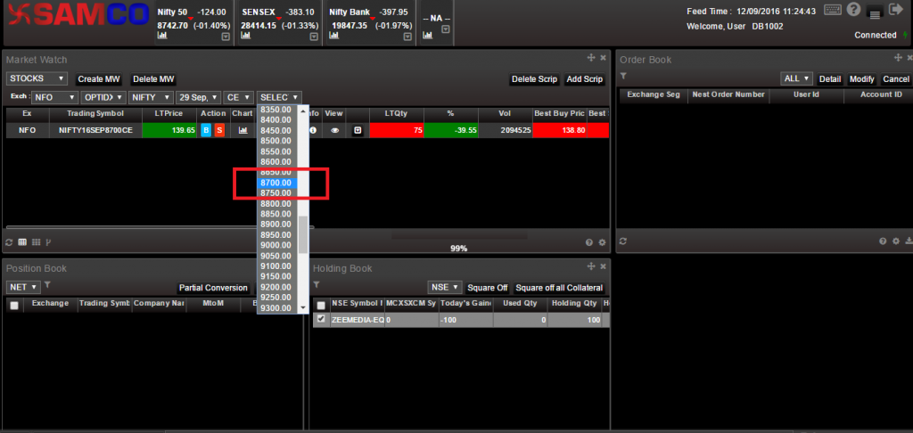This screenshot has width=913, height=433.
Task: Click the help question mark icon in header
Action: [854, 10]
